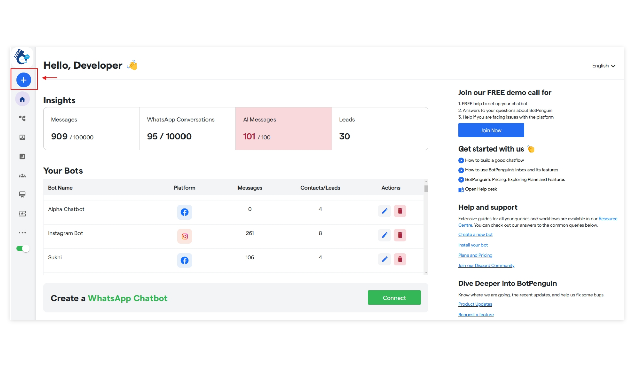634x367 pixels.
Task: Click the Facebook icon next to Alpha Chatbot
Action: tap(184, 212)
